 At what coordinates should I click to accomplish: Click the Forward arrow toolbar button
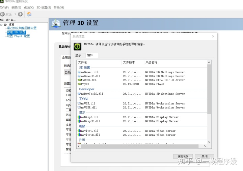click(20, 14)
